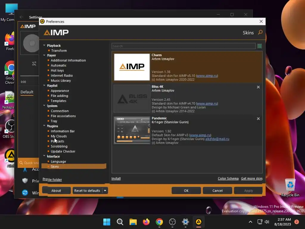305x229 pixels.
Task: Open the Hot keys page
Action: (57, 70)
